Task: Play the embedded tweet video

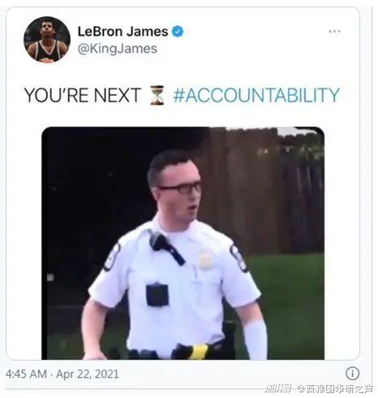Action: click(x=183, y=243)
